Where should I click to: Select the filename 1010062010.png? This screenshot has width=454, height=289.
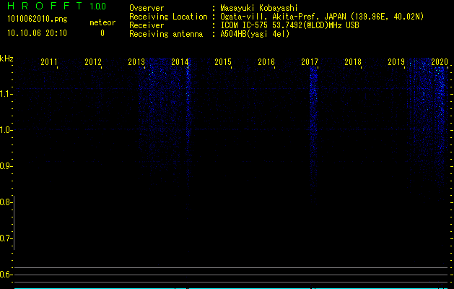click(x=38, y=19)
